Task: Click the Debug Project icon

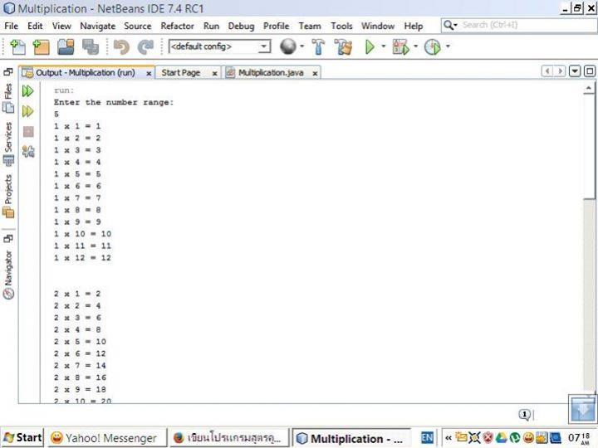Action: pos(401,46)
